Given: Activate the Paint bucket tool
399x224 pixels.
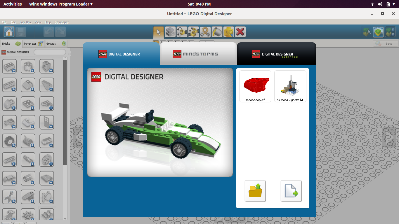Looking at the screenshot, I should coord(217,32).
